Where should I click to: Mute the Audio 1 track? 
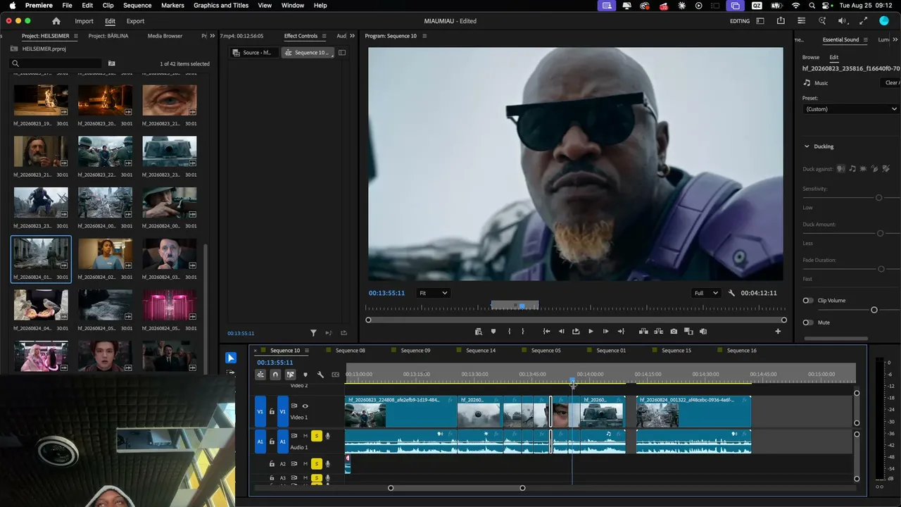pos(305,437)
